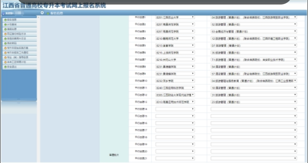The height and width of the screenshot is (163, 308).
Task: Open the empty school dropdown for 平行志愿14
Action: click(x=175, y=109)
